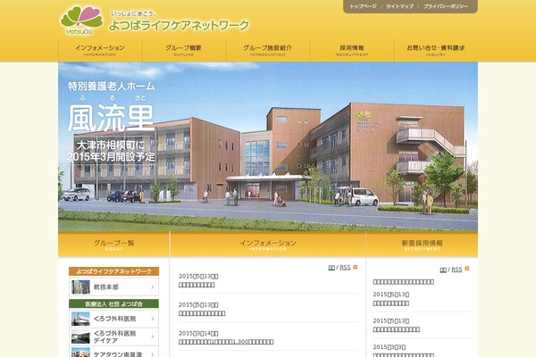Image resolution: width=536 pixels, height=357 pixels.
Task: Click the green 医療法人 社団 よつば会 label
Action: pyautogui.click(x=113, y=303)
